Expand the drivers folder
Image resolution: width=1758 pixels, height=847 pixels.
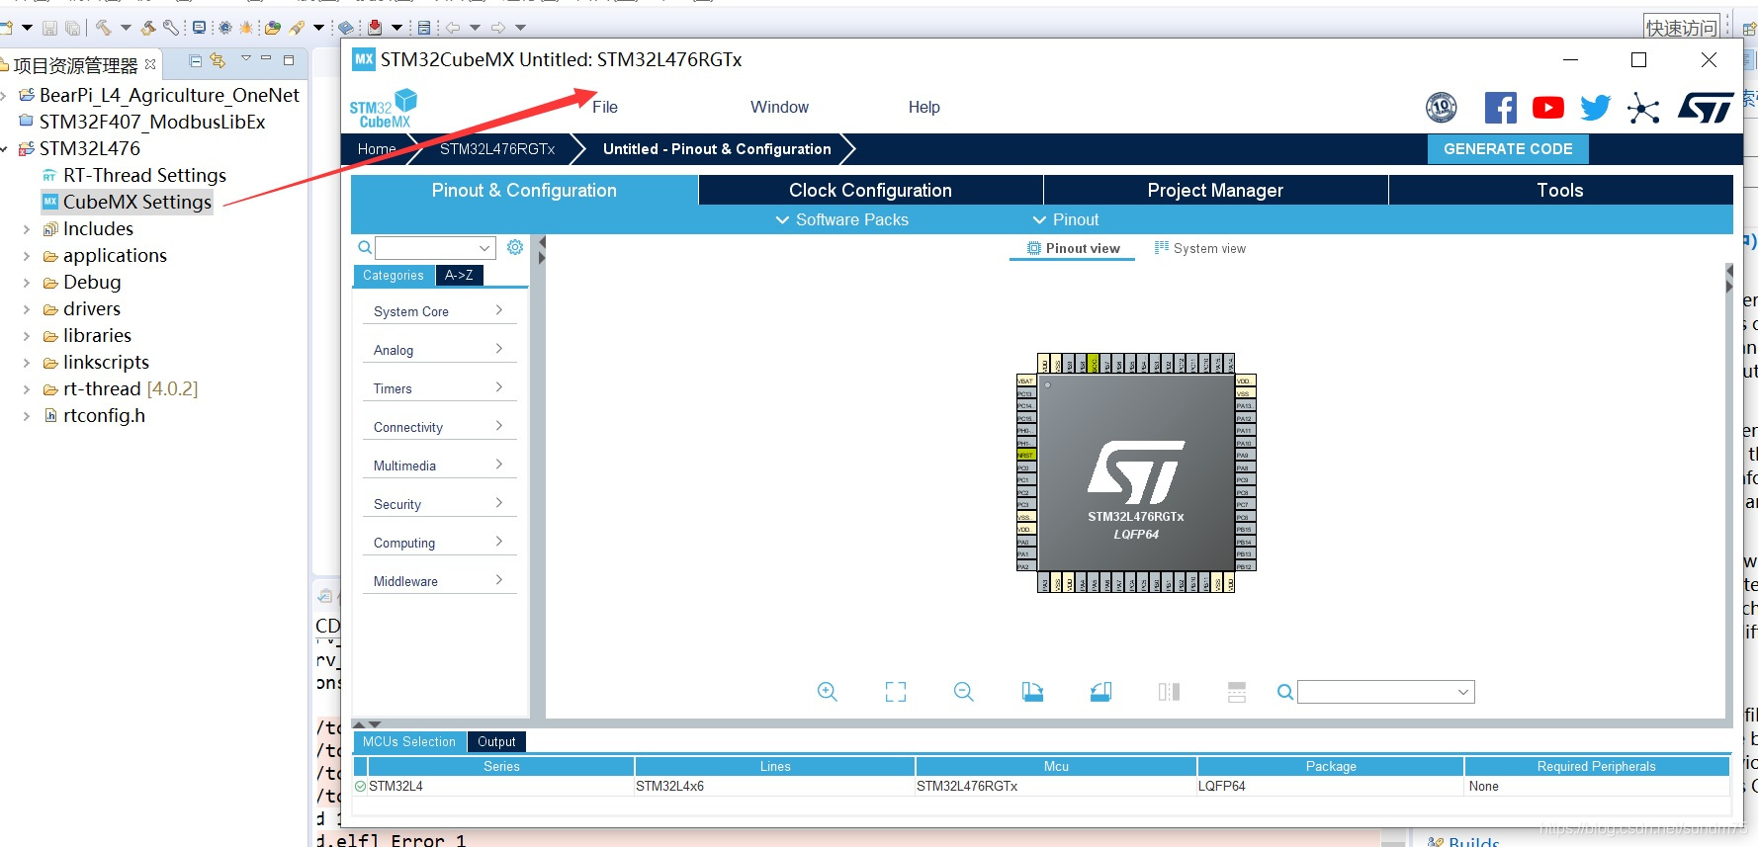pyautogui.click(x=27, y=309)
